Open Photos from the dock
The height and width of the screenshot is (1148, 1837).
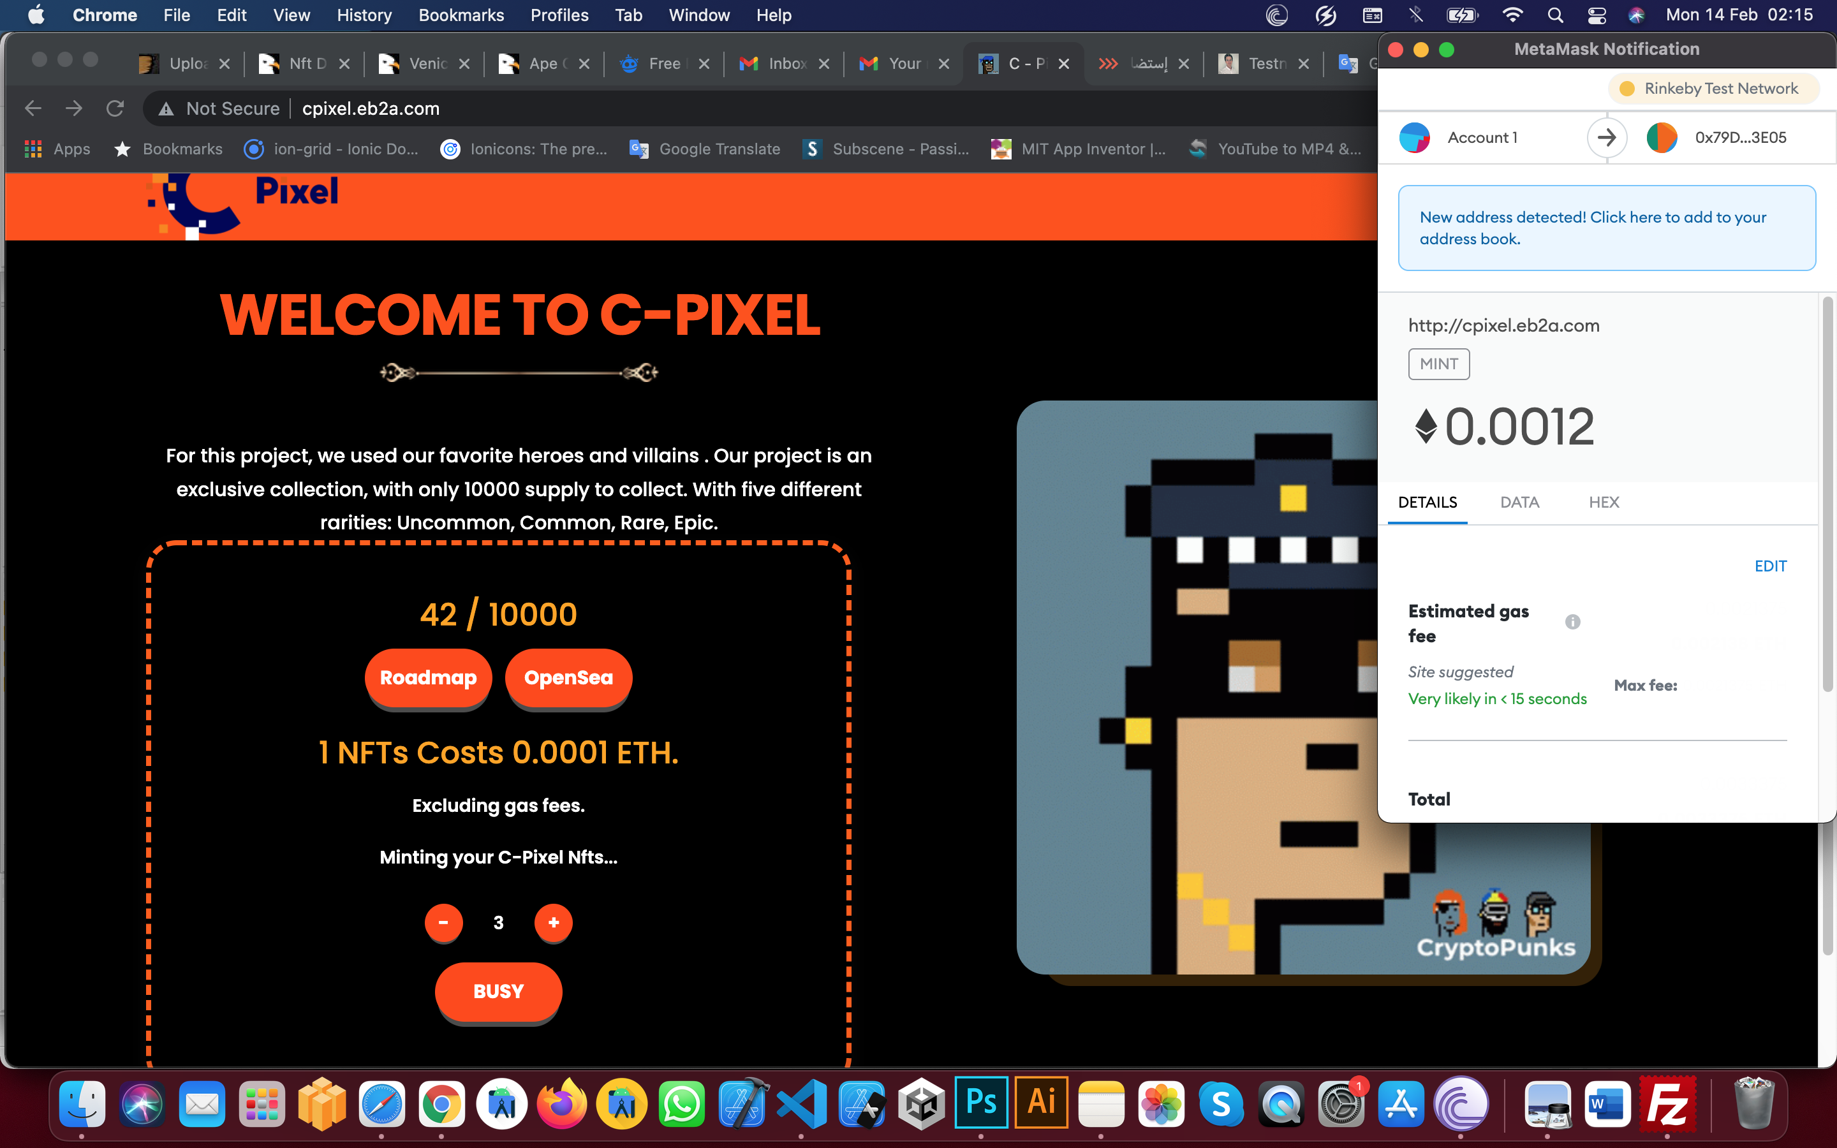coord(1162,1103)
